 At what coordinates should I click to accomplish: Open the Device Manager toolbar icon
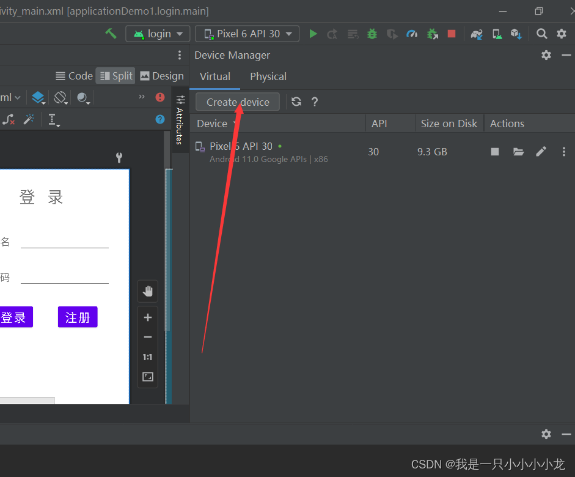tap(497, 34)
